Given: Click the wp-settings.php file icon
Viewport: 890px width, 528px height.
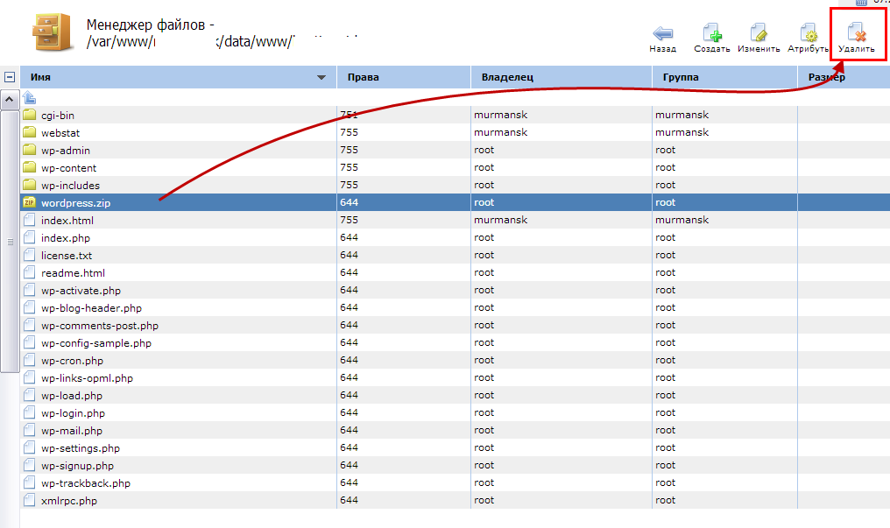Looking at the screenshot, I should tap(30, 448).
